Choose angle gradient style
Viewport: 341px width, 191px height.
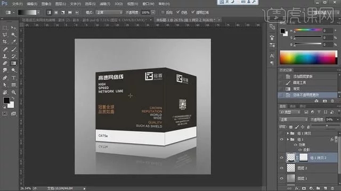point(63,13)
